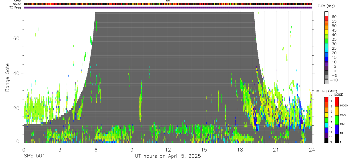Click the red 10000 noise level swatch
Image resolution: width=351 pixels, height=162 pixels.
point(337,102)
